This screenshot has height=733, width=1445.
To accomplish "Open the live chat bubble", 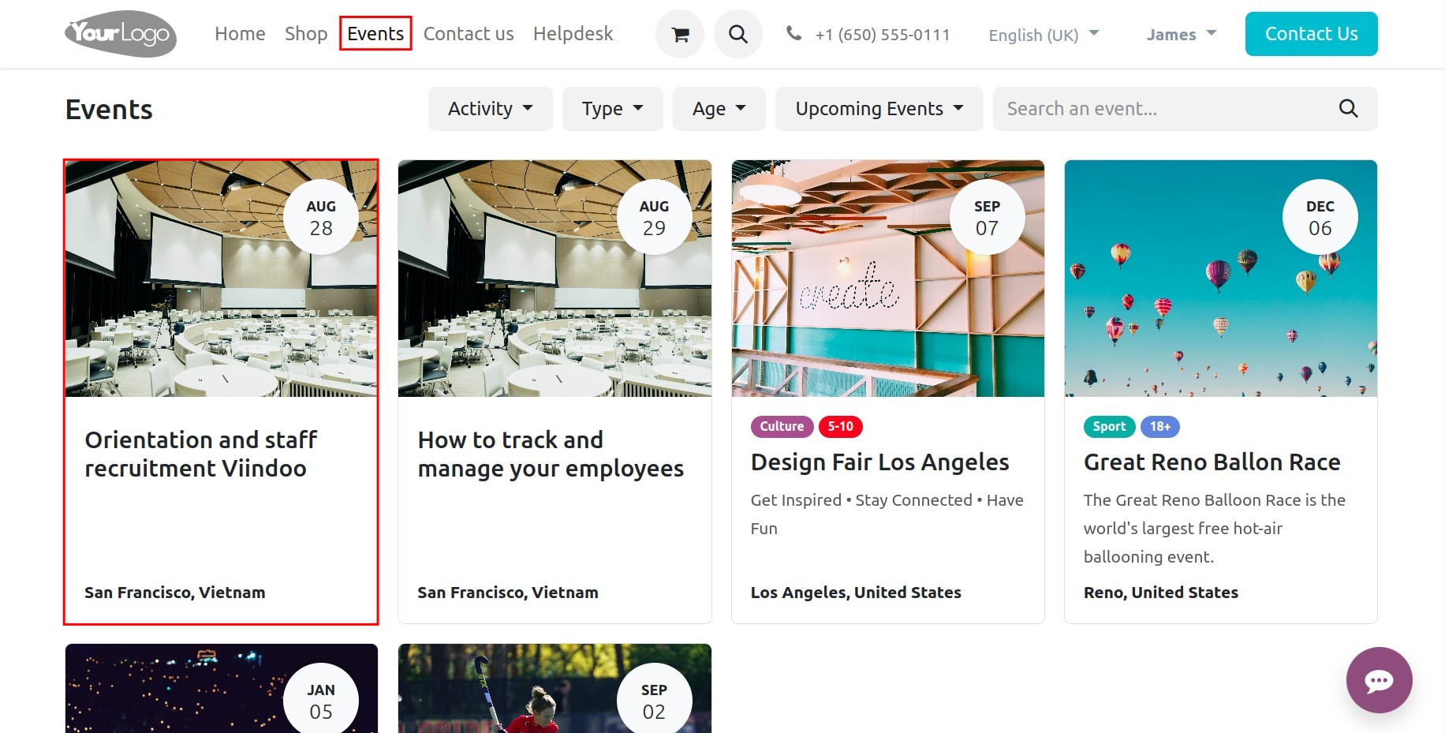I will (1379, 680).
